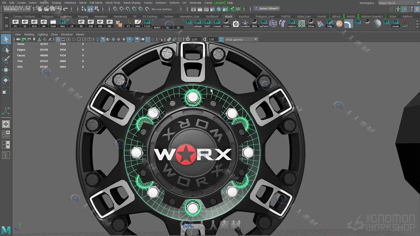
Task: Click the FT shelf button
Action: [x=128, y=23]
